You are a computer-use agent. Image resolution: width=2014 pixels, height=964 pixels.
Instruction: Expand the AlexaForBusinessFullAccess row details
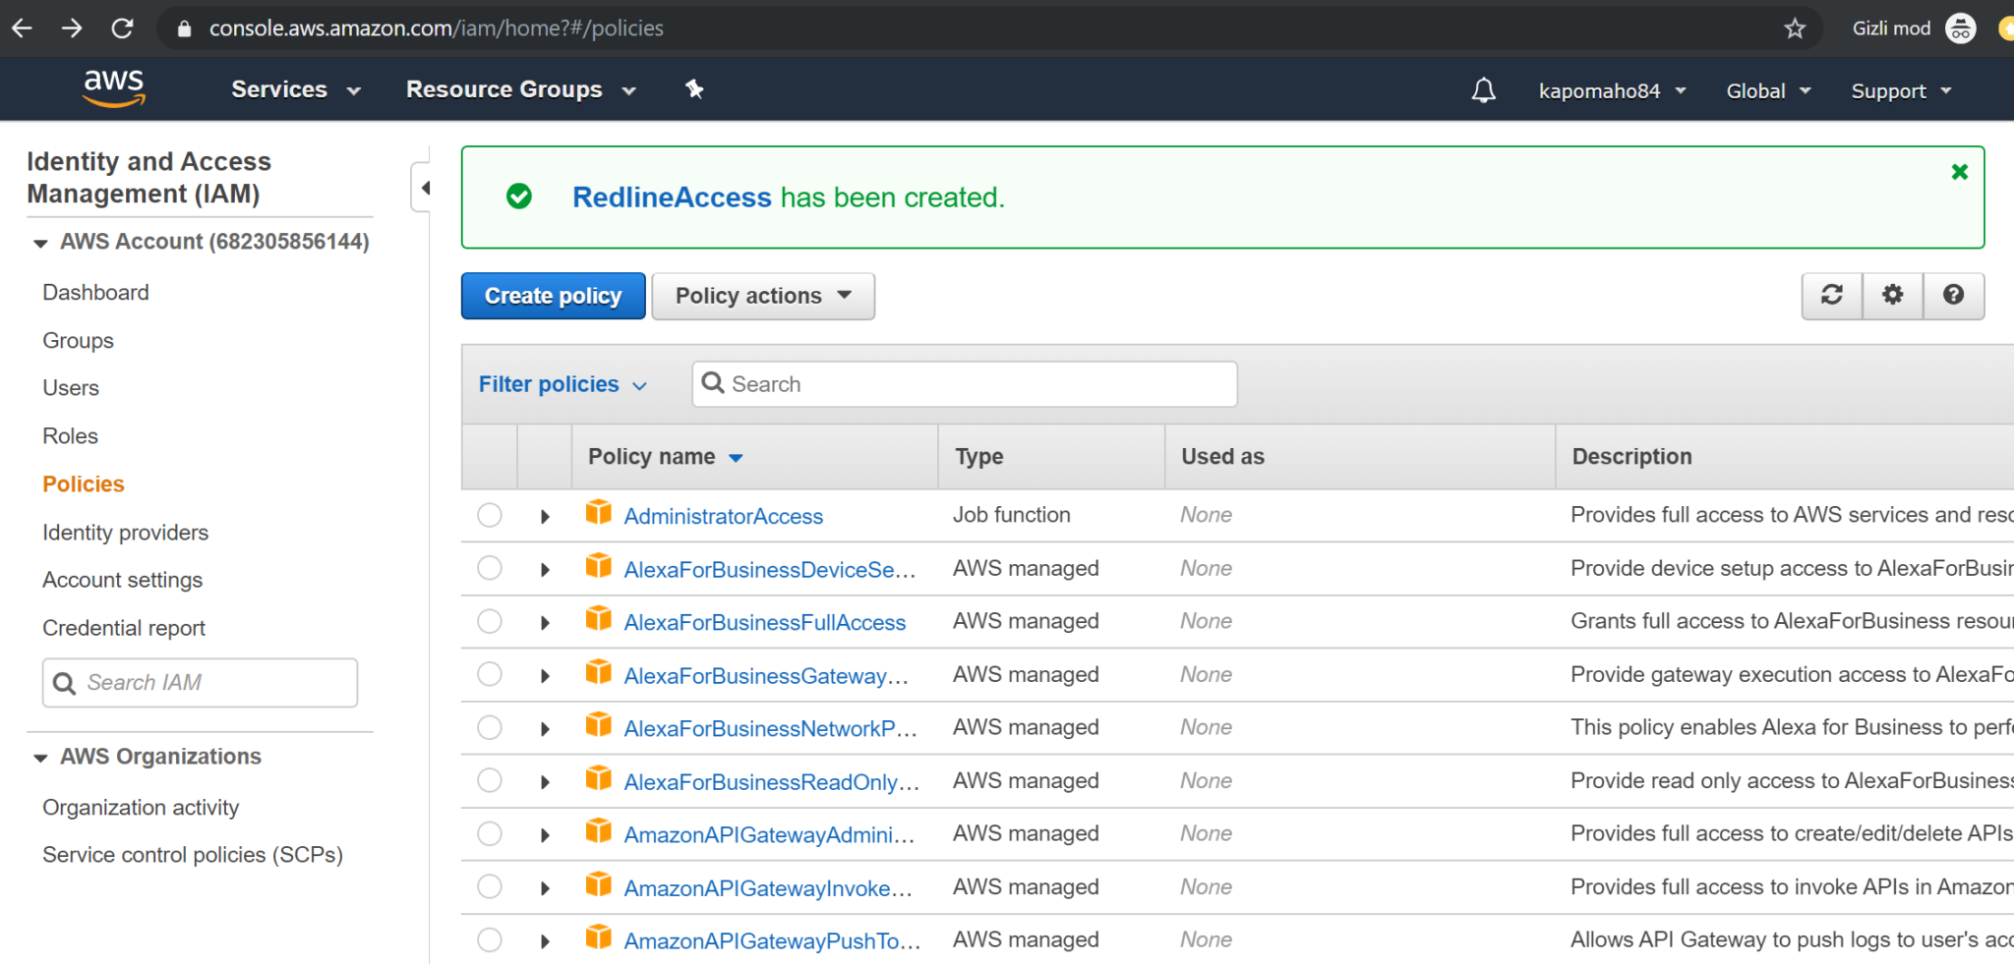545,622
